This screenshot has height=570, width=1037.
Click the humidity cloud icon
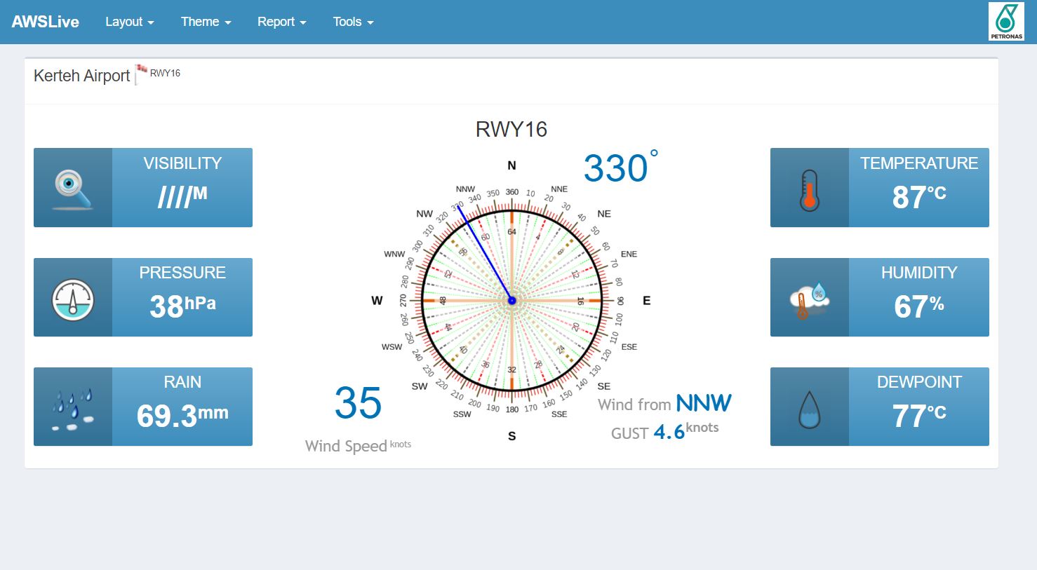809,300
